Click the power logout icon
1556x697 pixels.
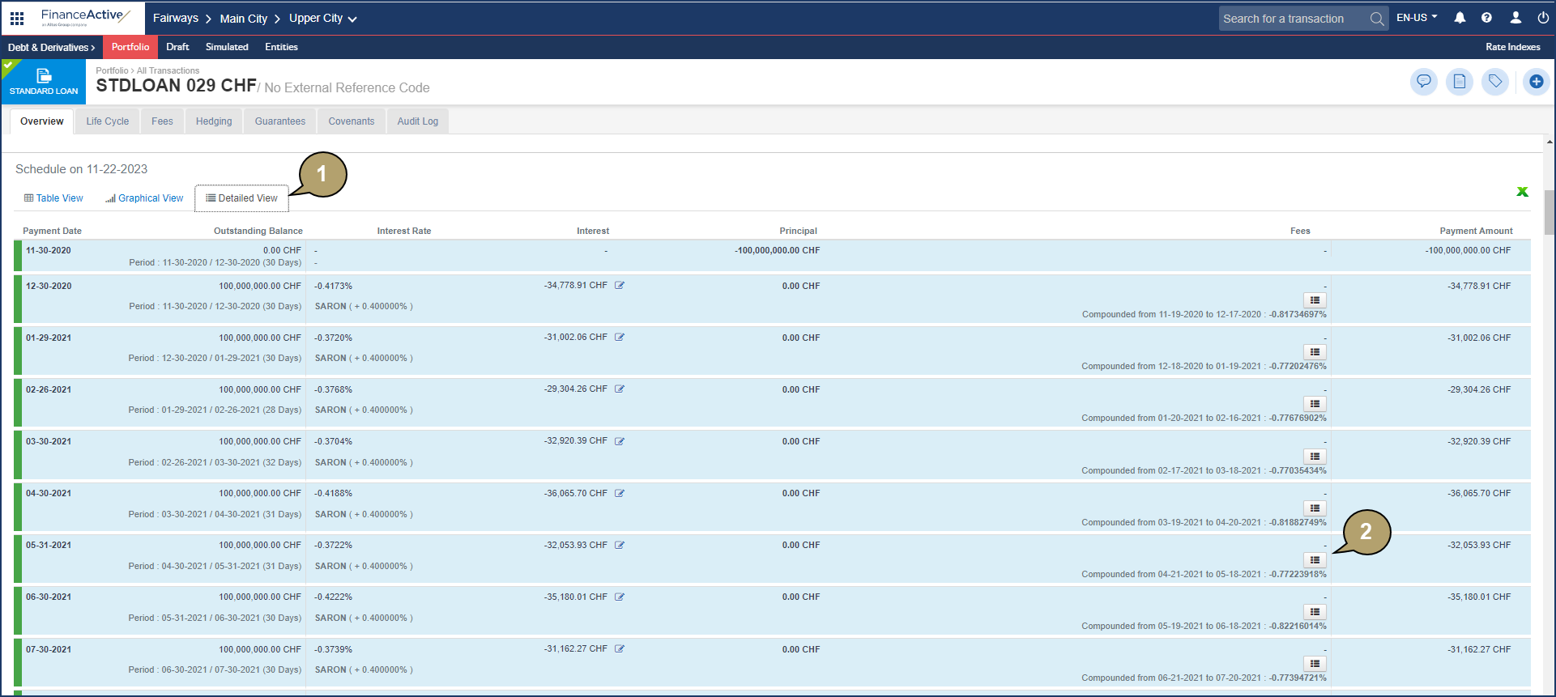coord(1543,18)
